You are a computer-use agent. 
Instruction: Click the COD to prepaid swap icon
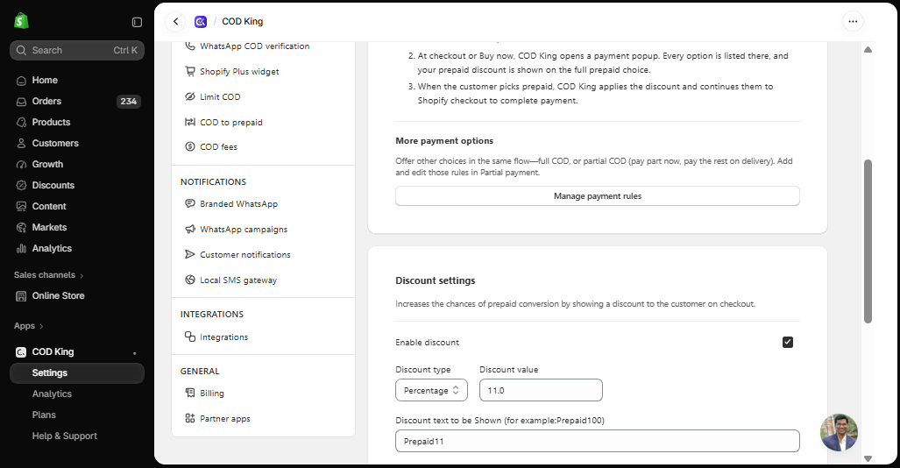[190, 122]
